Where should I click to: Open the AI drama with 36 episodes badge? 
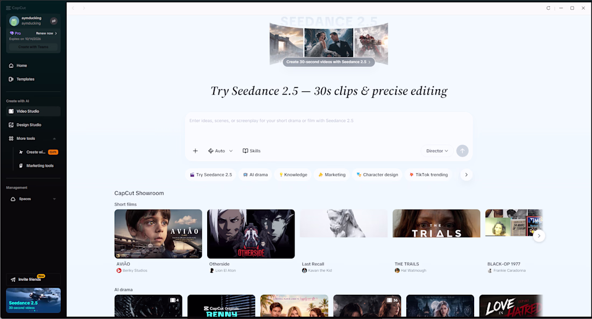[x=367, y=306]
